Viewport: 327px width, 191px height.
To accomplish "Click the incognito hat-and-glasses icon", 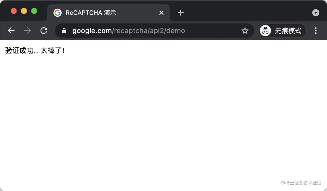I will pyautogui.click(x=265, y=31).
